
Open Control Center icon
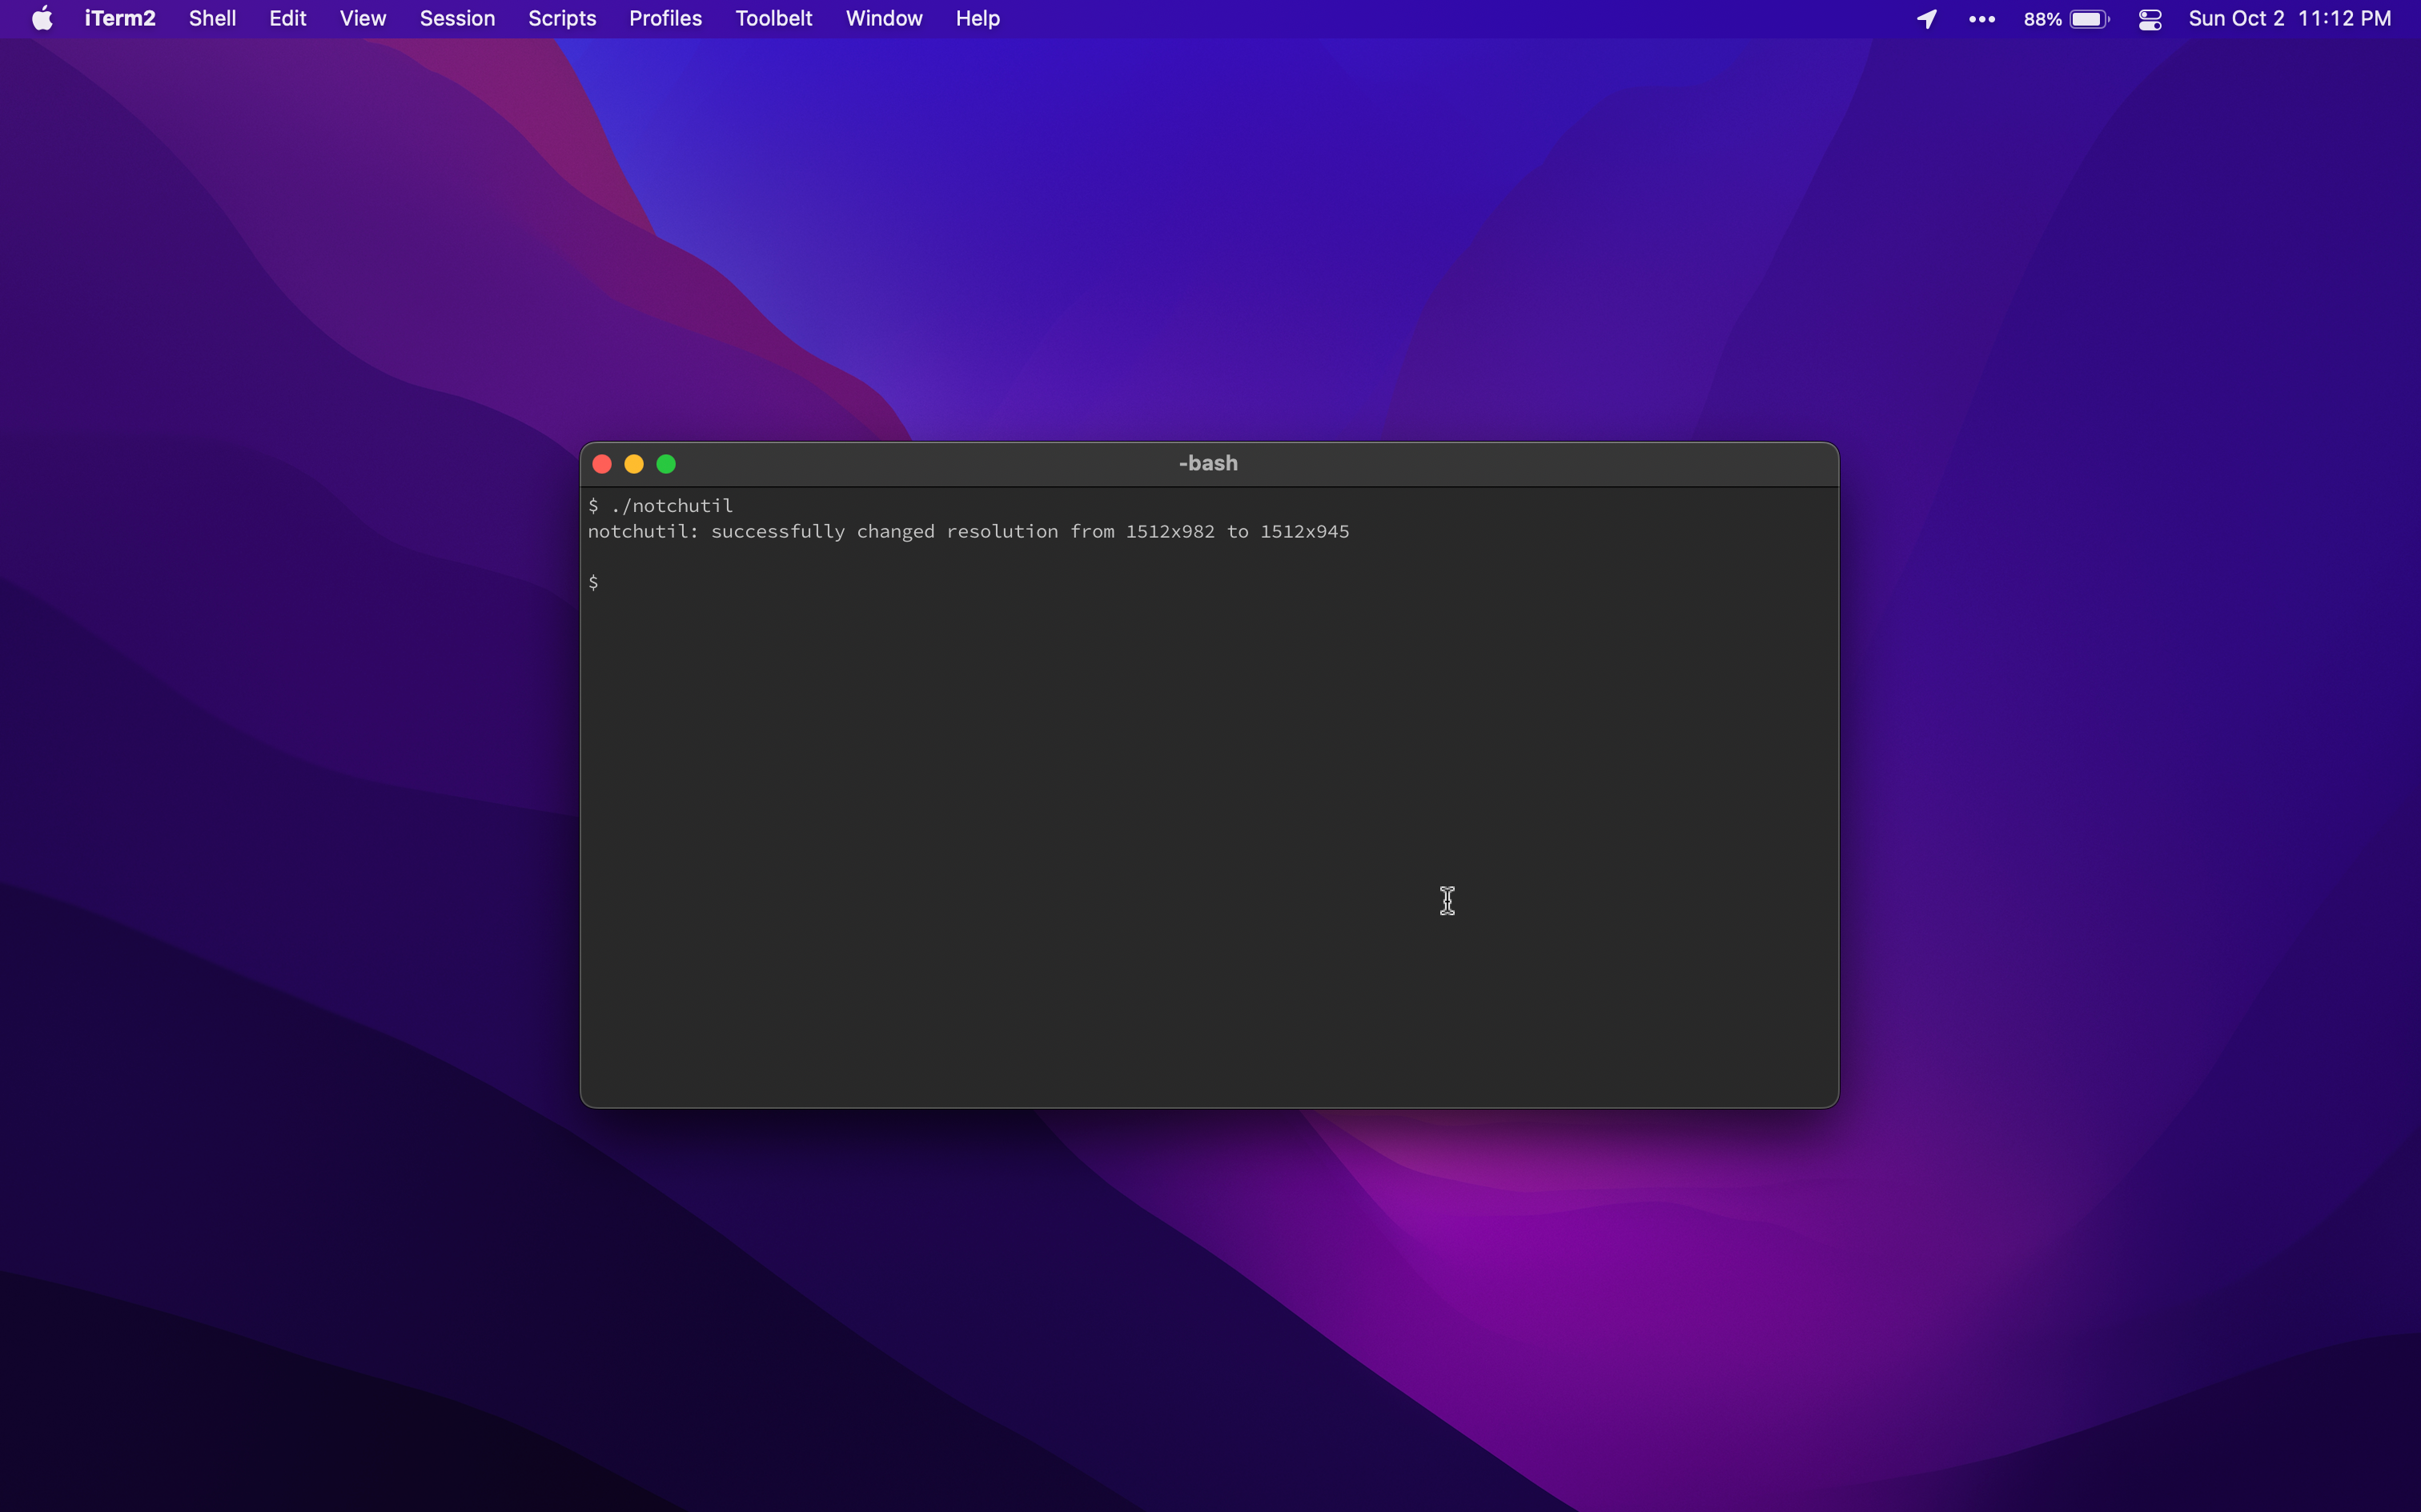point(2150,19)
